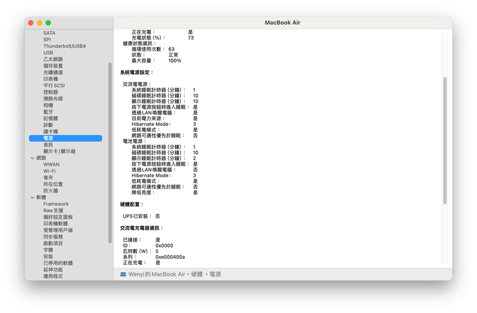Zoom the window with green button
Screen dimensions: 477x313
(x=48, y=23)
